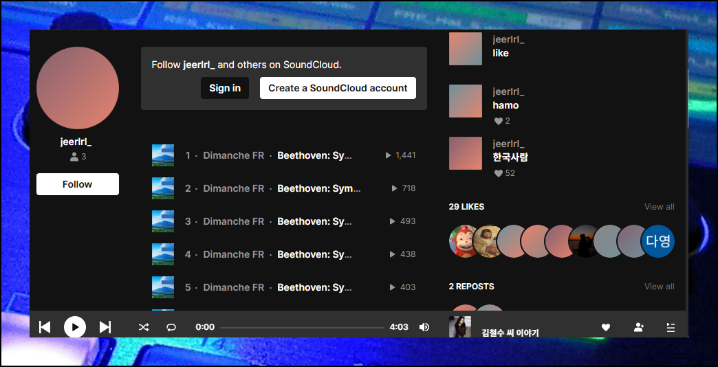Play track 2 with 718 plays
The width and height of the screenshot is (718, 367).
284,188
